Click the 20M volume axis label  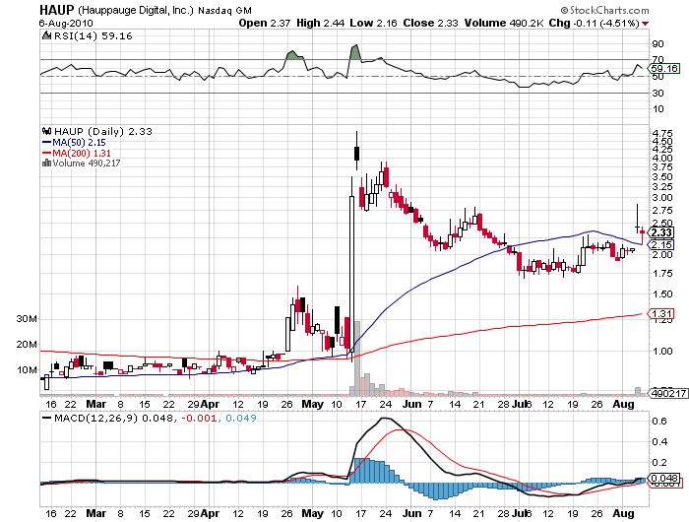pos(27,345)
